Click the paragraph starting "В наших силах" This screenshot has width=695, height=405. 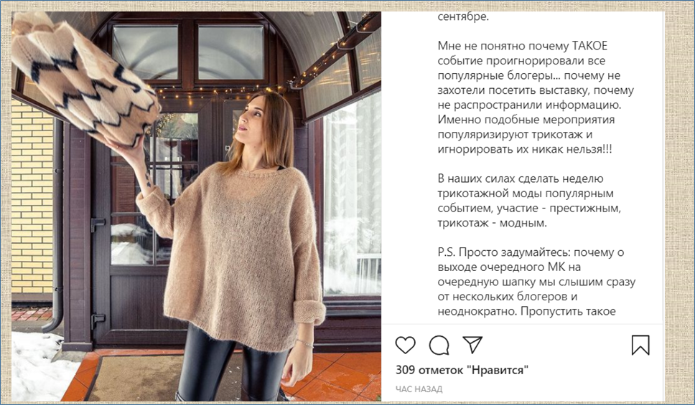click(529, 201)
